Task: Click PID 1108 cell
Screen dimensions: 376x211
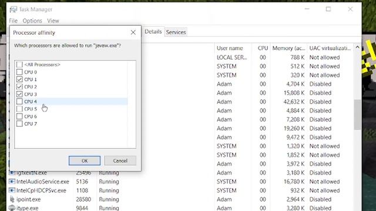Action: 82,190
